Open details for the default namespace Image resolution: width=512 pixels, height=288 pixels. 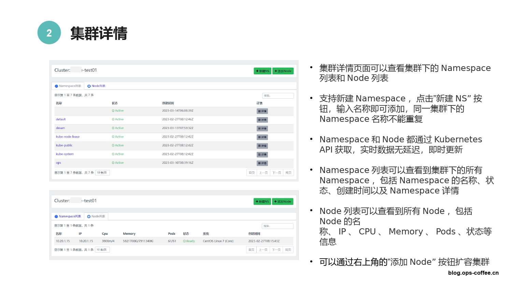click(262, 120)
